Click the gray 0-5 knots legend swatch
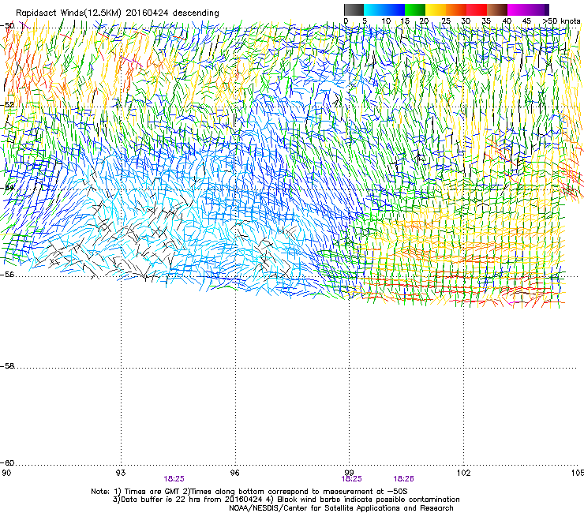Viewport: 584px width, 513px height. point(354,9)
